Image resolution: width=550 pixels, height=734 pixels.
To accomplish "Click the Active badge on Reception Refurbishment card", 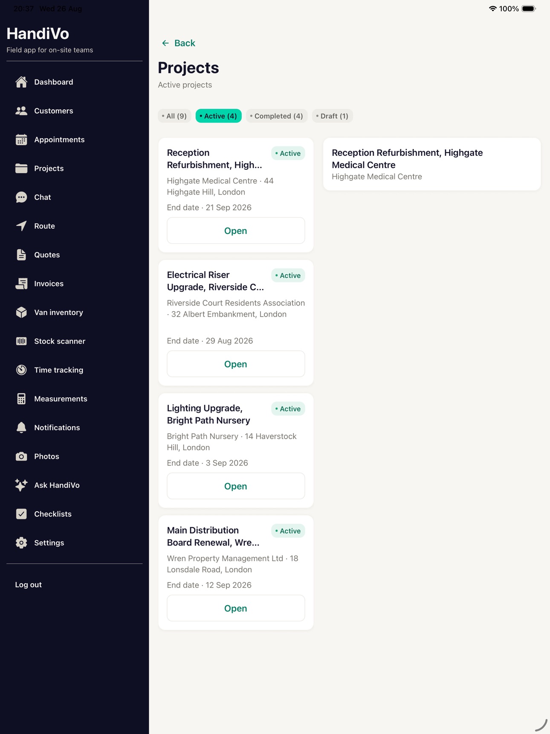I will point(288,153).
